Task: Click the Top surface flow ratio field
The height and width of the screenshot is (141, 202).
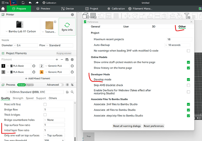Action: [54, 125]
